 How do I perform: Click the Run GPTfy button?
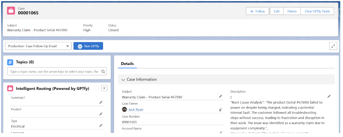[x=88, y=46]
